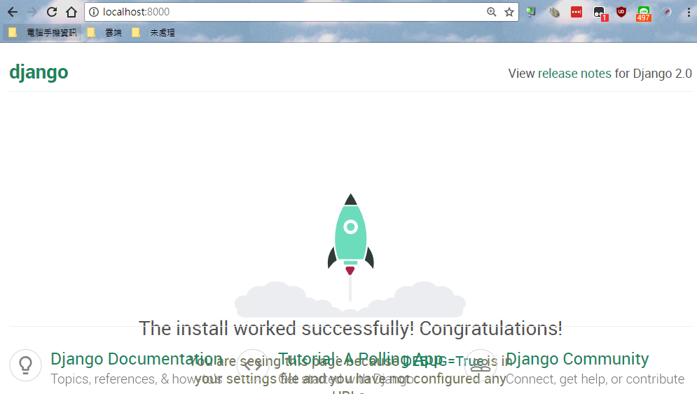This screenshot has height=394, width=697.
Task: Reload the localhost page
Action: 52,12
